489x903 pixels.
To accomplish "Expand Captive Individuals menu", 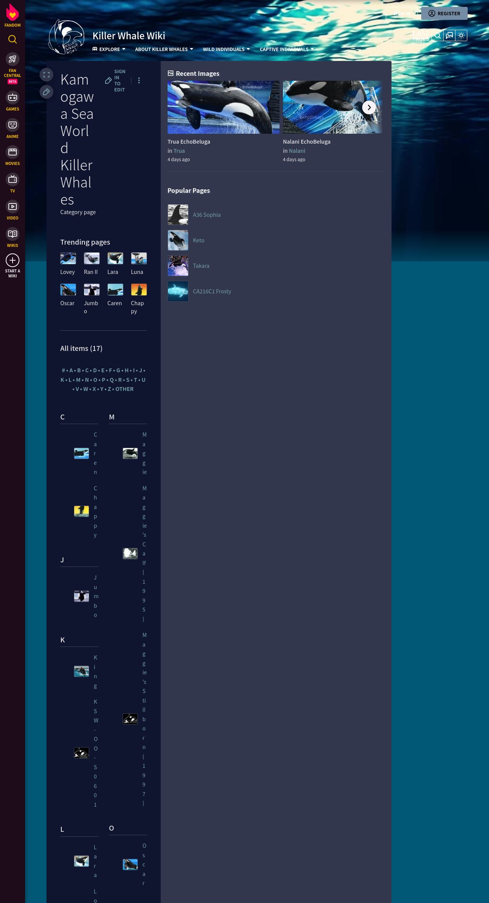I will 287,49.
